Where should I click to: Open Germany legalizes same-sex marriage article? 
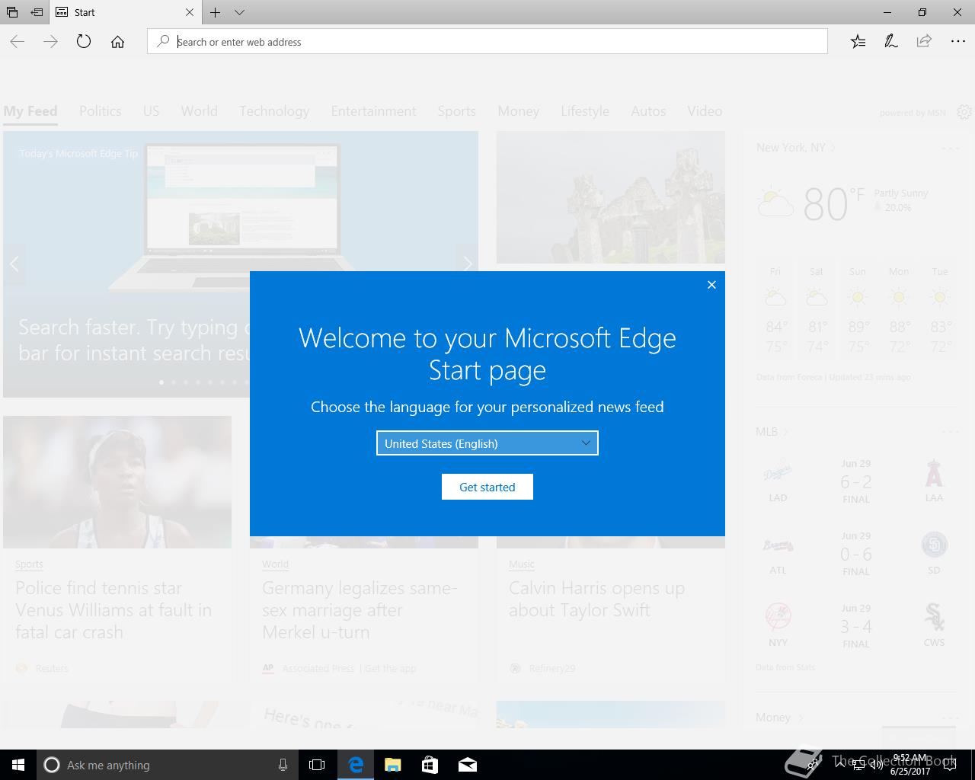[360, 610]
